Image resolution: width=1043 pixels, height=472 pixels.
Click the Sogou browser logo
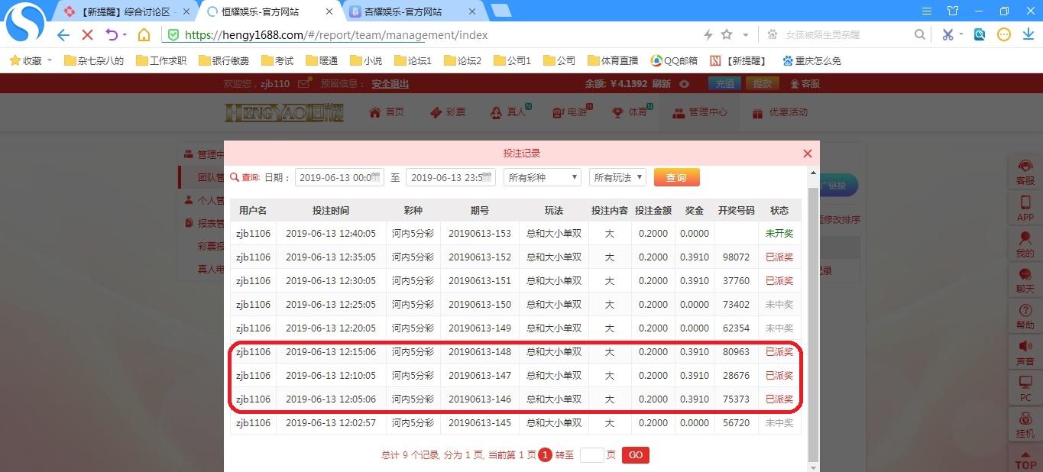coord(25,23)
